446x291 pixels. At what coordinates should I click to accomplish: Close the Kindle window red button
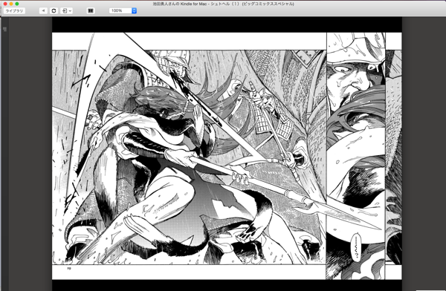5,4
